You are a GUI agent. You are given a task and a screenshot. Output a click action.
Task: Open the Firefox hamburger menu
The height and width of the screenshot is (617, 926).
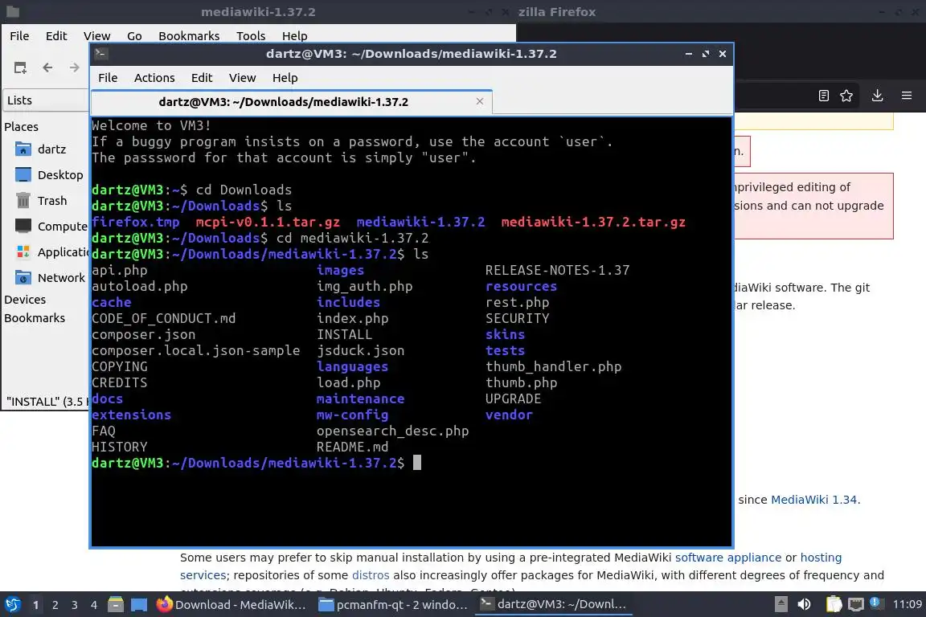[x=907, y=96]
